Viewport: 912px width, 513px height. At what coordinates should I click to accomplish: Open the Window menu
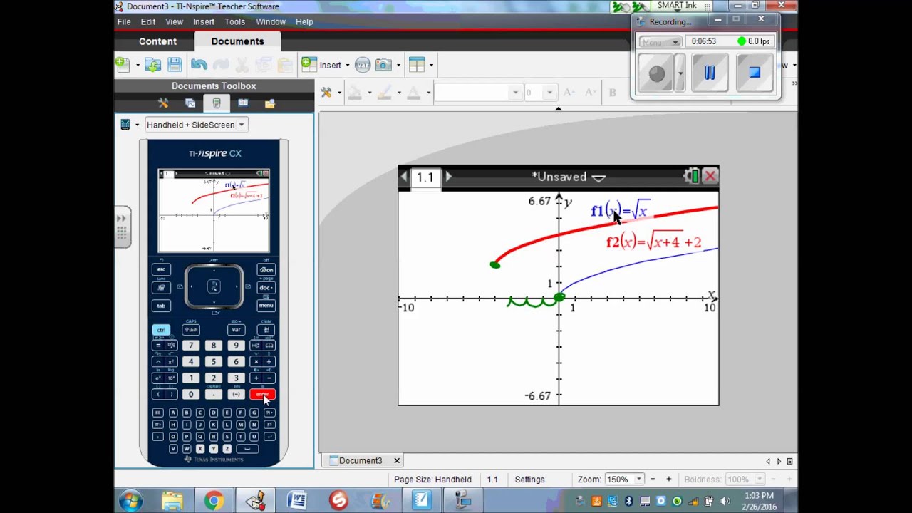(271, 21)
